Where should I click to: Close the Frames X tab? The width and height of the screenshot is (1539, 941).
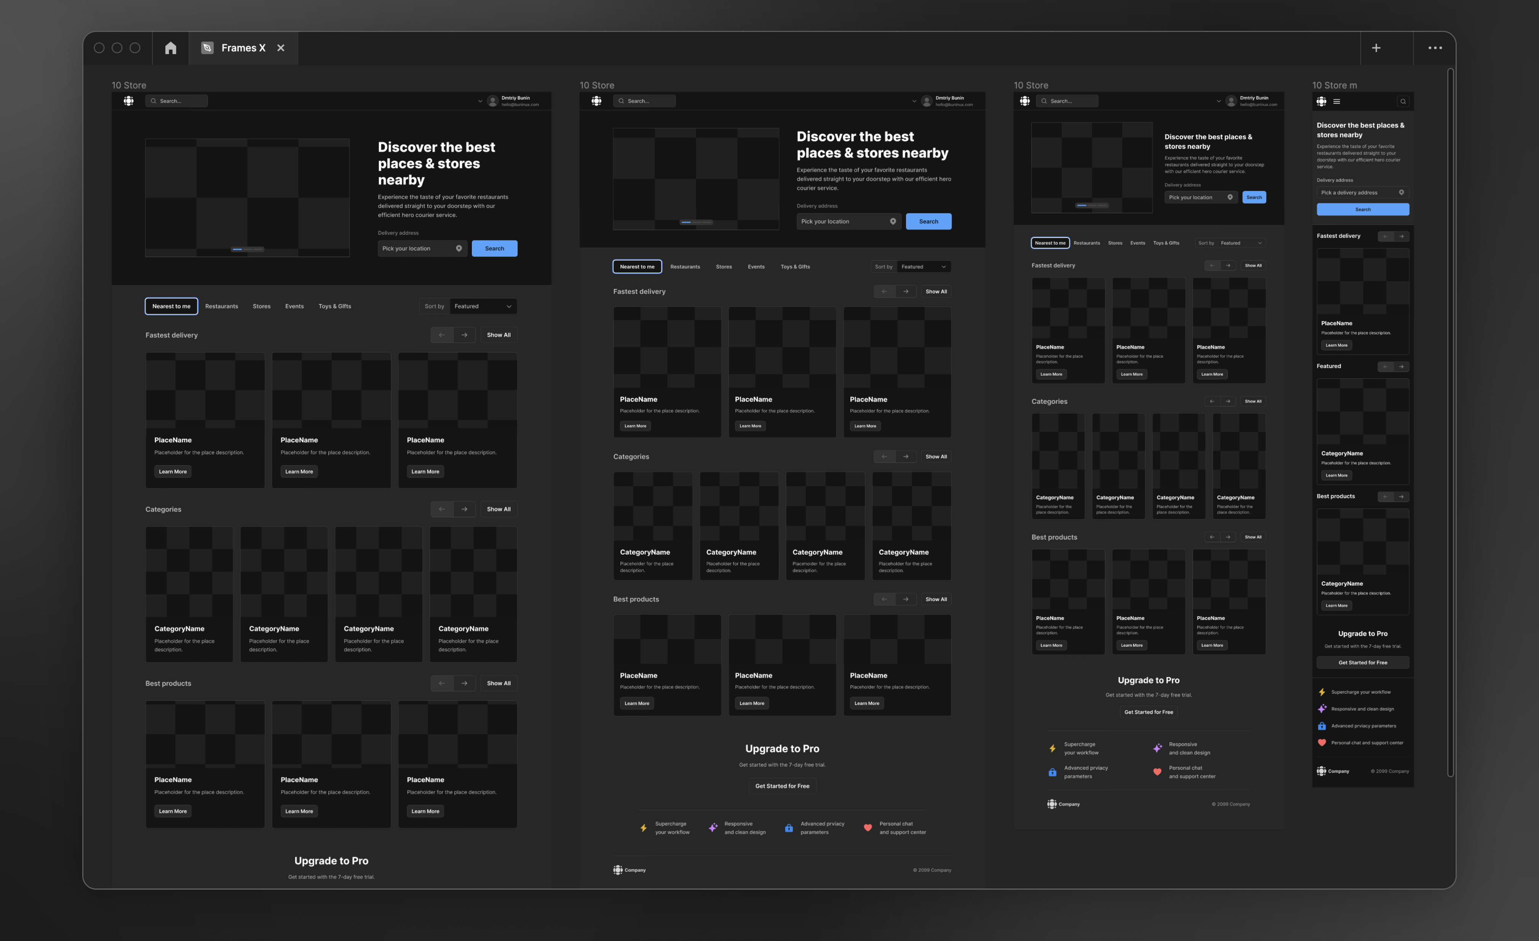(281, 48)
